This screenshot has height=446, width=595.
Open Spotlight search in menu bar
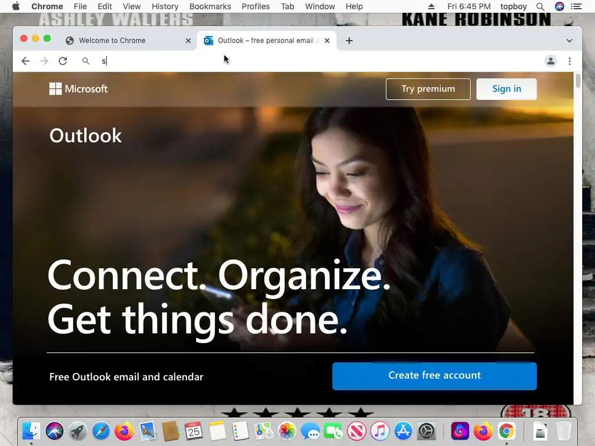click(540, 6)
